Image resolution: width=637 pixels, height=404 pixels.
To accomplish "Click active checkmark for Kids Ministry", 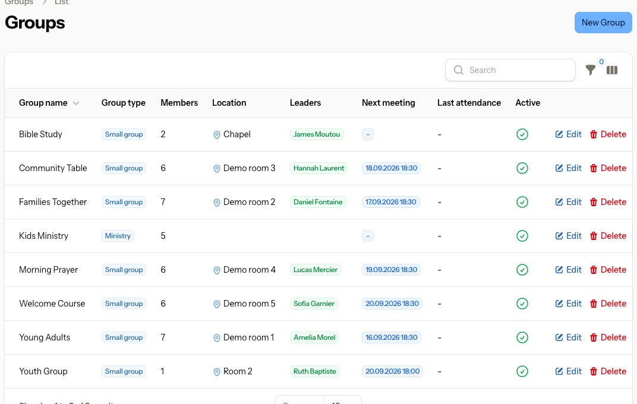I will coord(522,236).
